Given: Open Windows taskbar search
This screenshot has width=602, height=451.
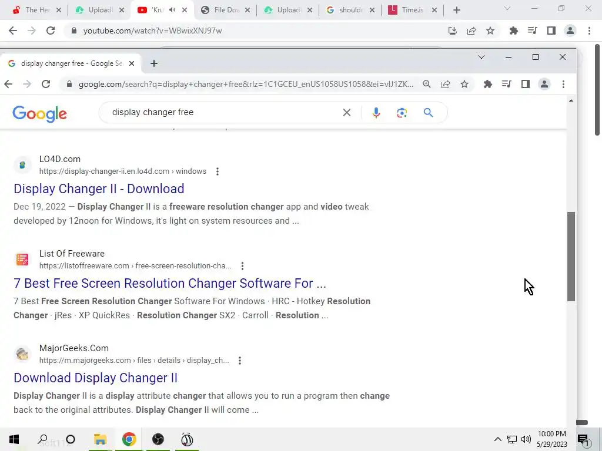Looking at the screenshot, I should point(42,439).
